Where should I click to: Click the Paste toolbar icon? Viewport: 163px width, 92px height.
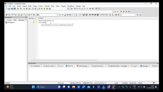[30, 9]
